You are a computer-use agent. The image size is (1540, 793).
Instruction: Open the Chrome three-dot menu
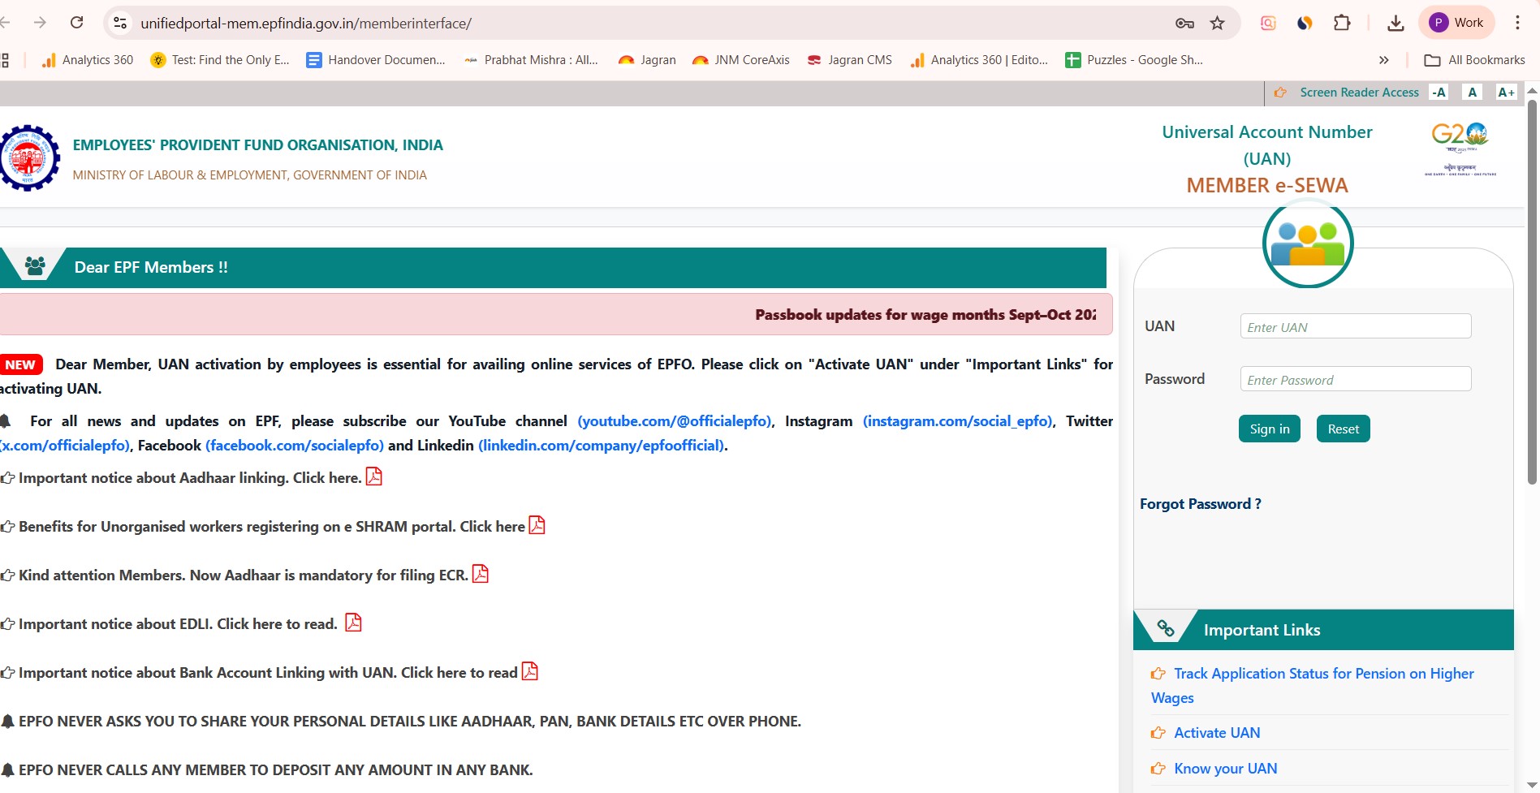(1517, 23)
